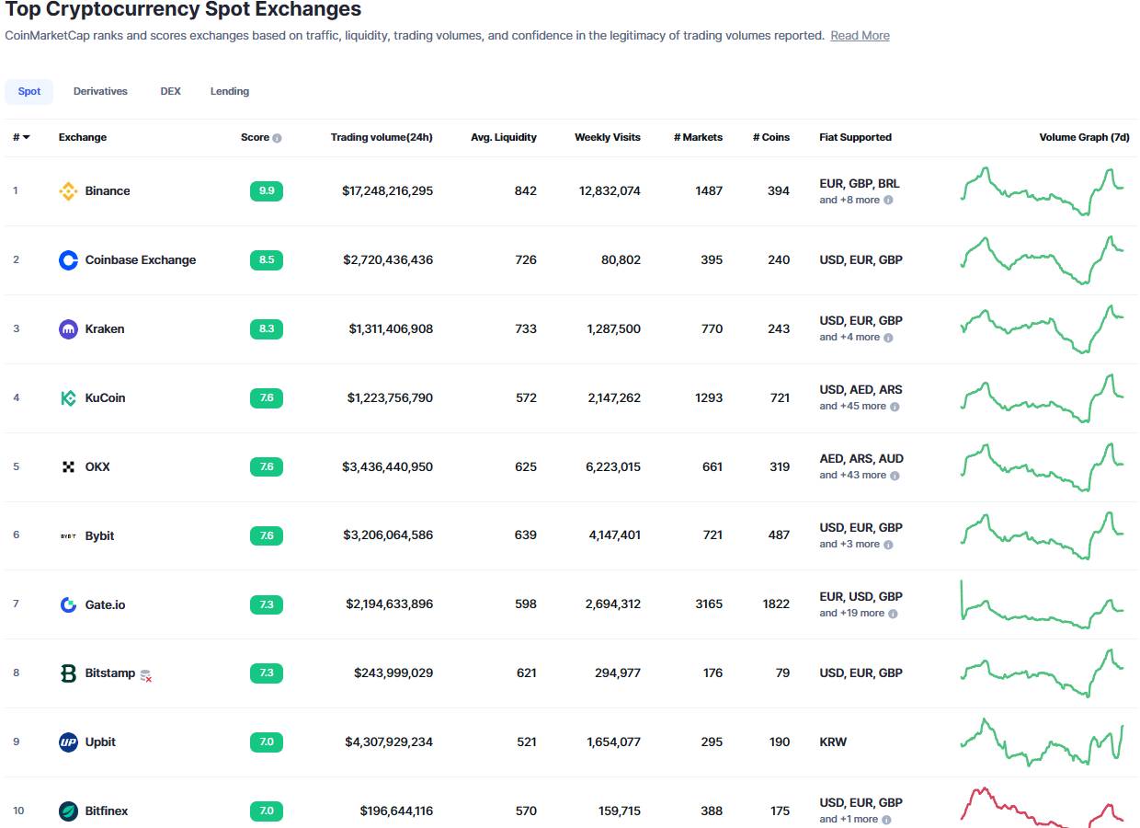The height and width of the screenshot is (828, 1140).
Task: Click the OKX logo icon
Action: [x=68, y=467]
